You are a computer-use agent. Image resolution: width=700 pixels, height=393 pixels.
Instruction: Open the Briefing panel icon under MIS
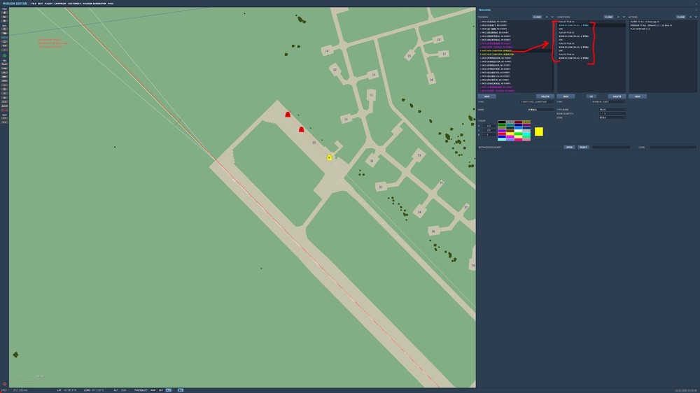(5, 29)
